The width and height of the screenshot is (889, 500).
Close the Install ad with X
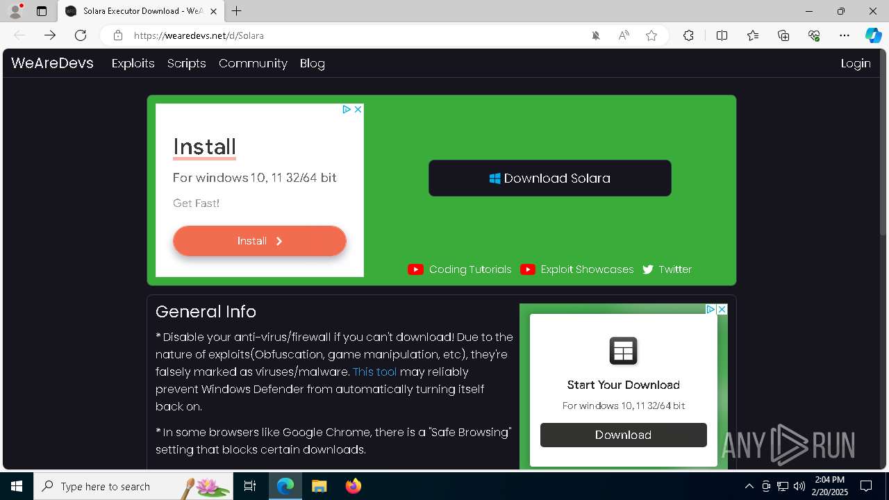pyautogui.click(x=358, y=110)
